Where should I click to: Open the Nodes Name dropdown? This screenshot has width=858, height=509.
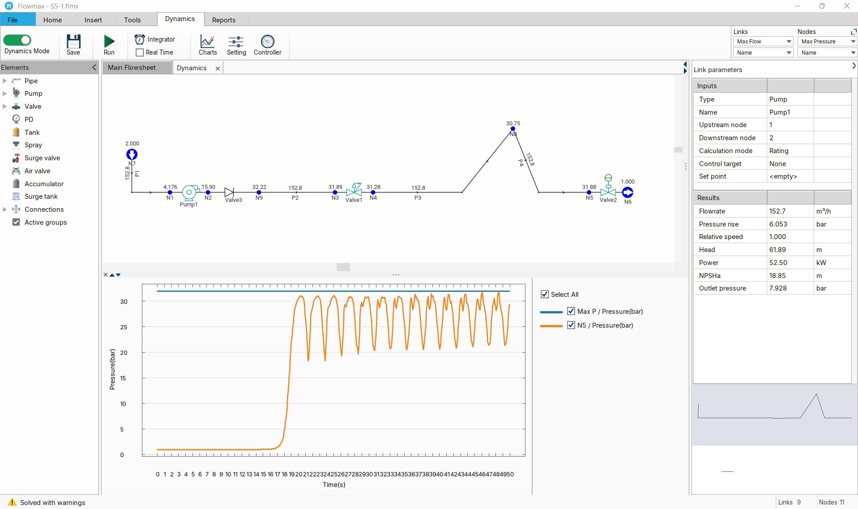point(827,53)
